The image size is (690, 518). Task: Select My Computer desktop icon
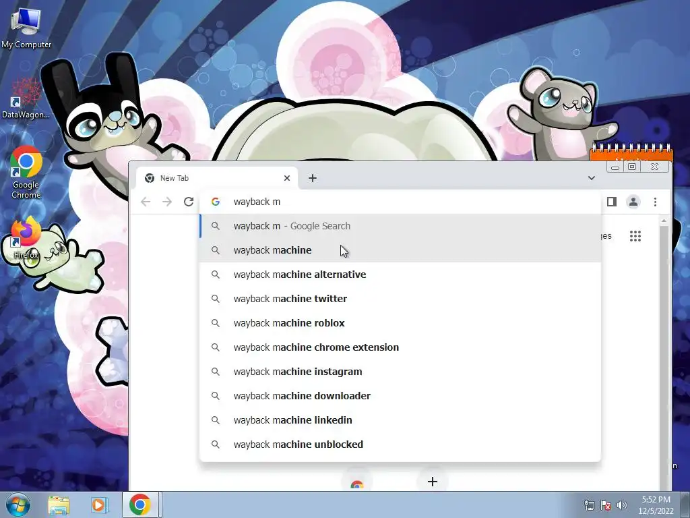pyautogui.click(x=26, y=28)
